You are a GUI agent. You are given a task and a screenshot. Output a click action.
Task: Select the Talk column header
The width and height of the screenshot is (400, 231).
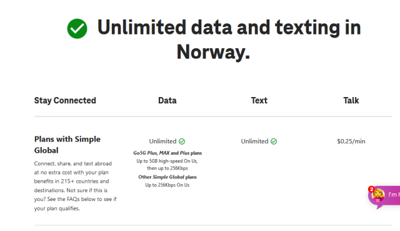(x=351, y=100)
